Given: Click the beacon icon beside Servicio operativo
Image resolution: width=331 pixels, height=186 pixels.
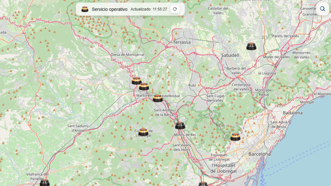Looking at the screenshot, I should click(85, 9).
